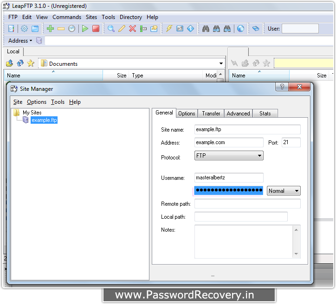Click the server icon beside Address
The image size is (336, 304).
[x=39, y=40]
